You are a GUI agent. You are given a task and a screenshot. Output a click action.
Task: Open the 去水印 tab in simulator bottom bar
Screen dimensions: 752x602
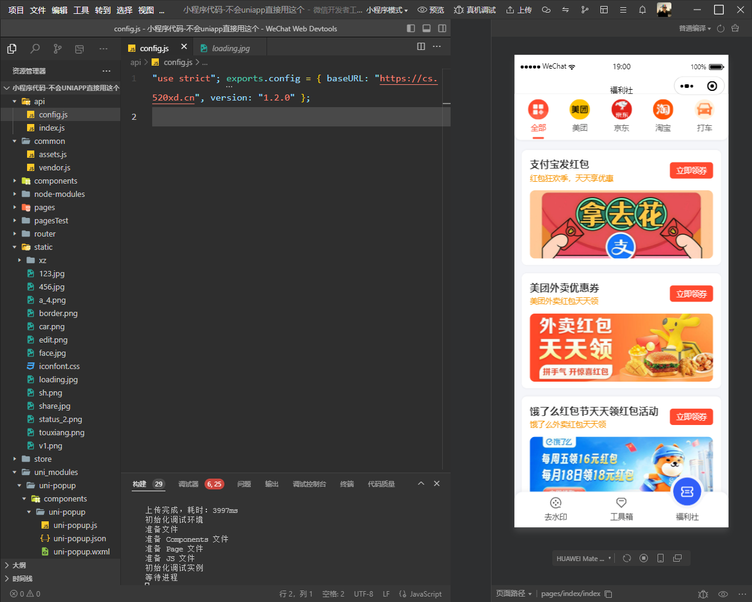[556, 509]
